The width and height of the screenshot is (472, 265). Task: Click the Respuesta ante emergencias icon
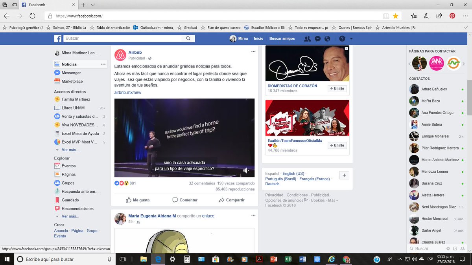[57, 192]
